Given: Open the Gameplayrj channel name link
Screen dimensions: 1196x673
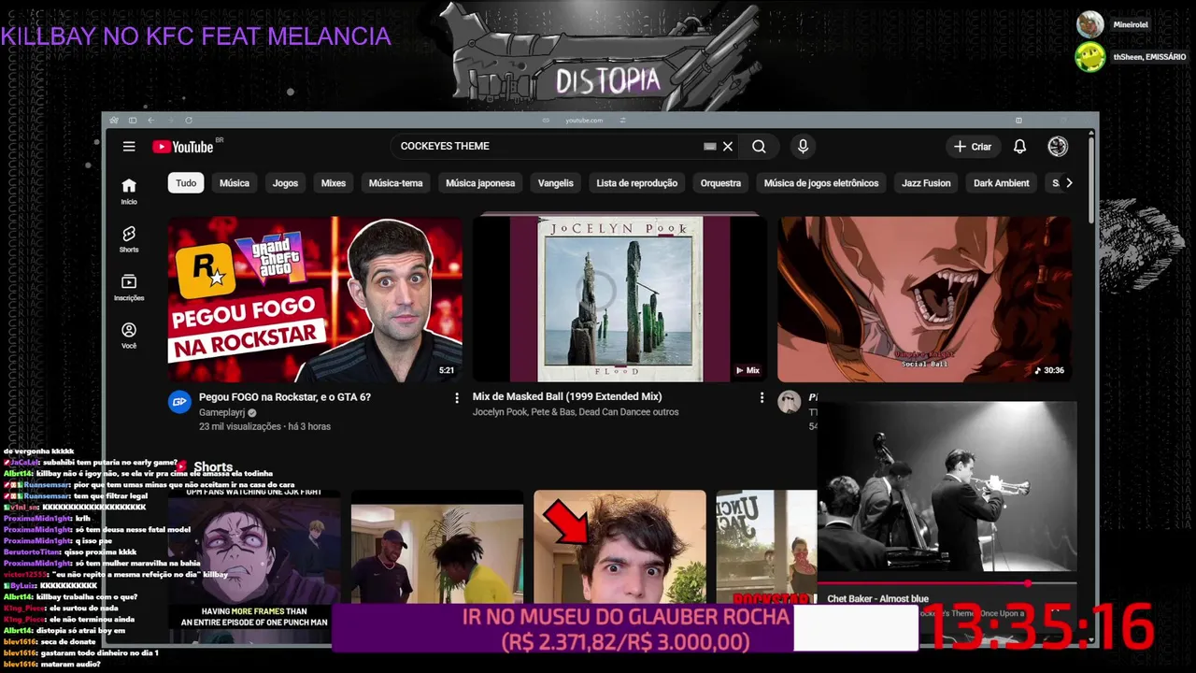Looking at the screenshot, I should 221,412.
